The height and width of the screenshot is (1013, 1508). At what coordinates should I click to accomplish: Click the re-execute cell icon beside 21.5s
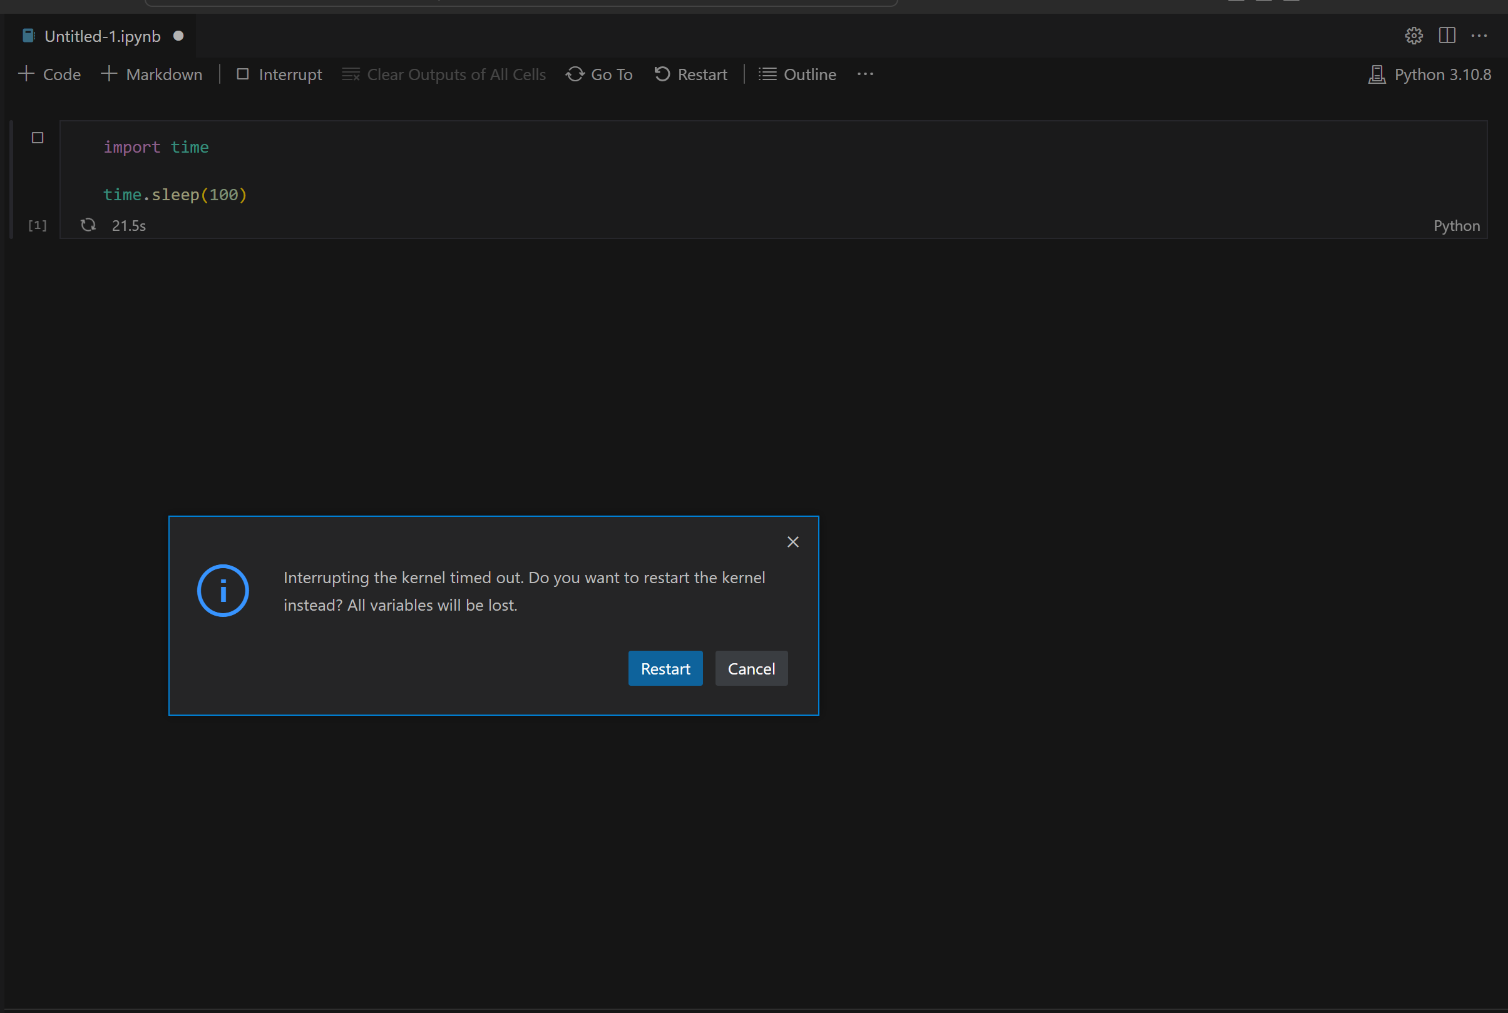tap(88, 225)
